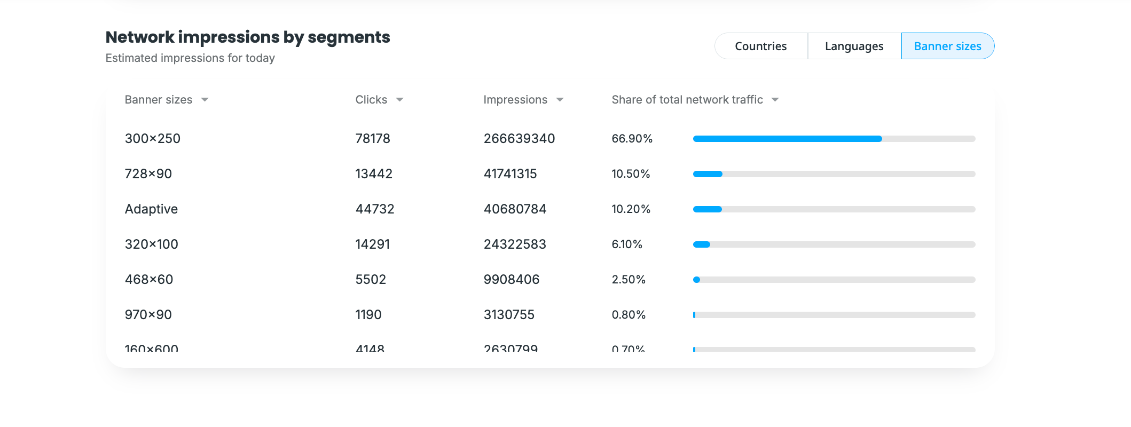Image resolution: width=1131 pixels, height=427 pixels.
Task: Click Share of total network traffic header
Action: [687, 100]
